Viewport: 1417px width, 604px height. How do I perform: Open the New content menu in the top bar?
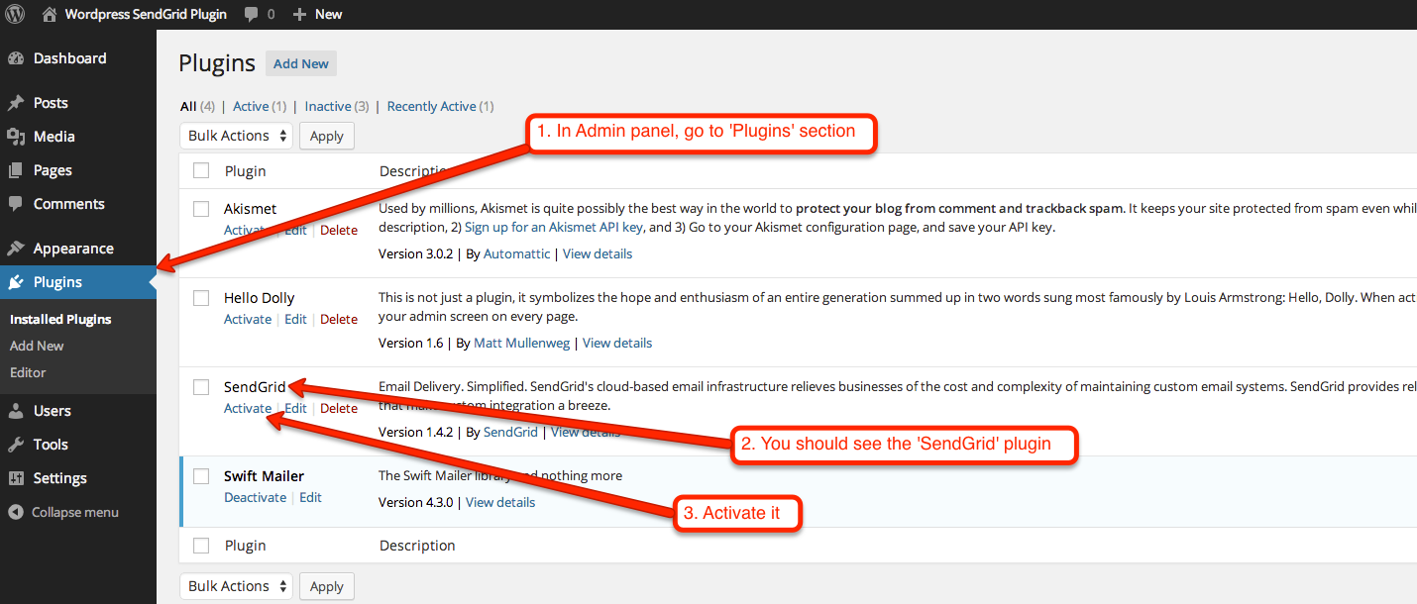pos(318,14)
